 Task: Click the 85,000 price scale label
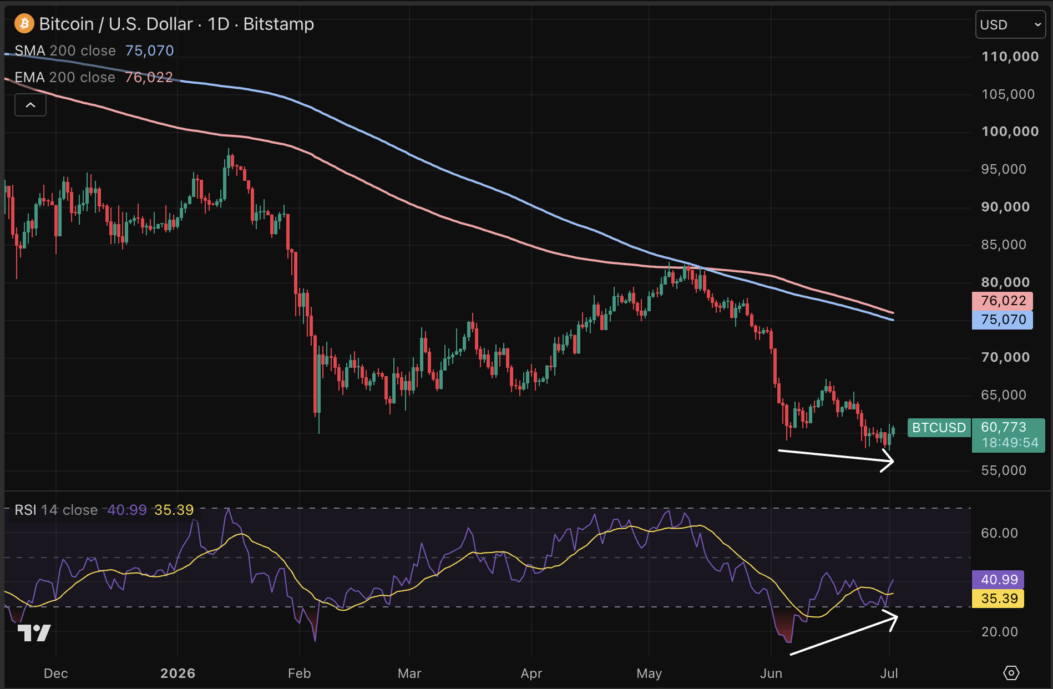tap(1004, 245)
